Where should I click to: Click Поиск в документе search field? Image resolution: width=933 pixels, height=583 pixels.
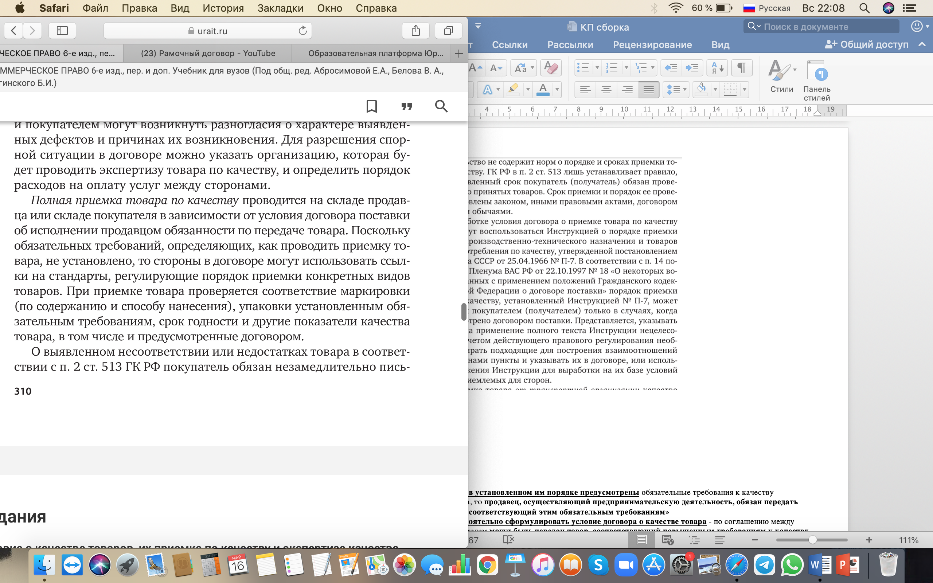point(821,27)
